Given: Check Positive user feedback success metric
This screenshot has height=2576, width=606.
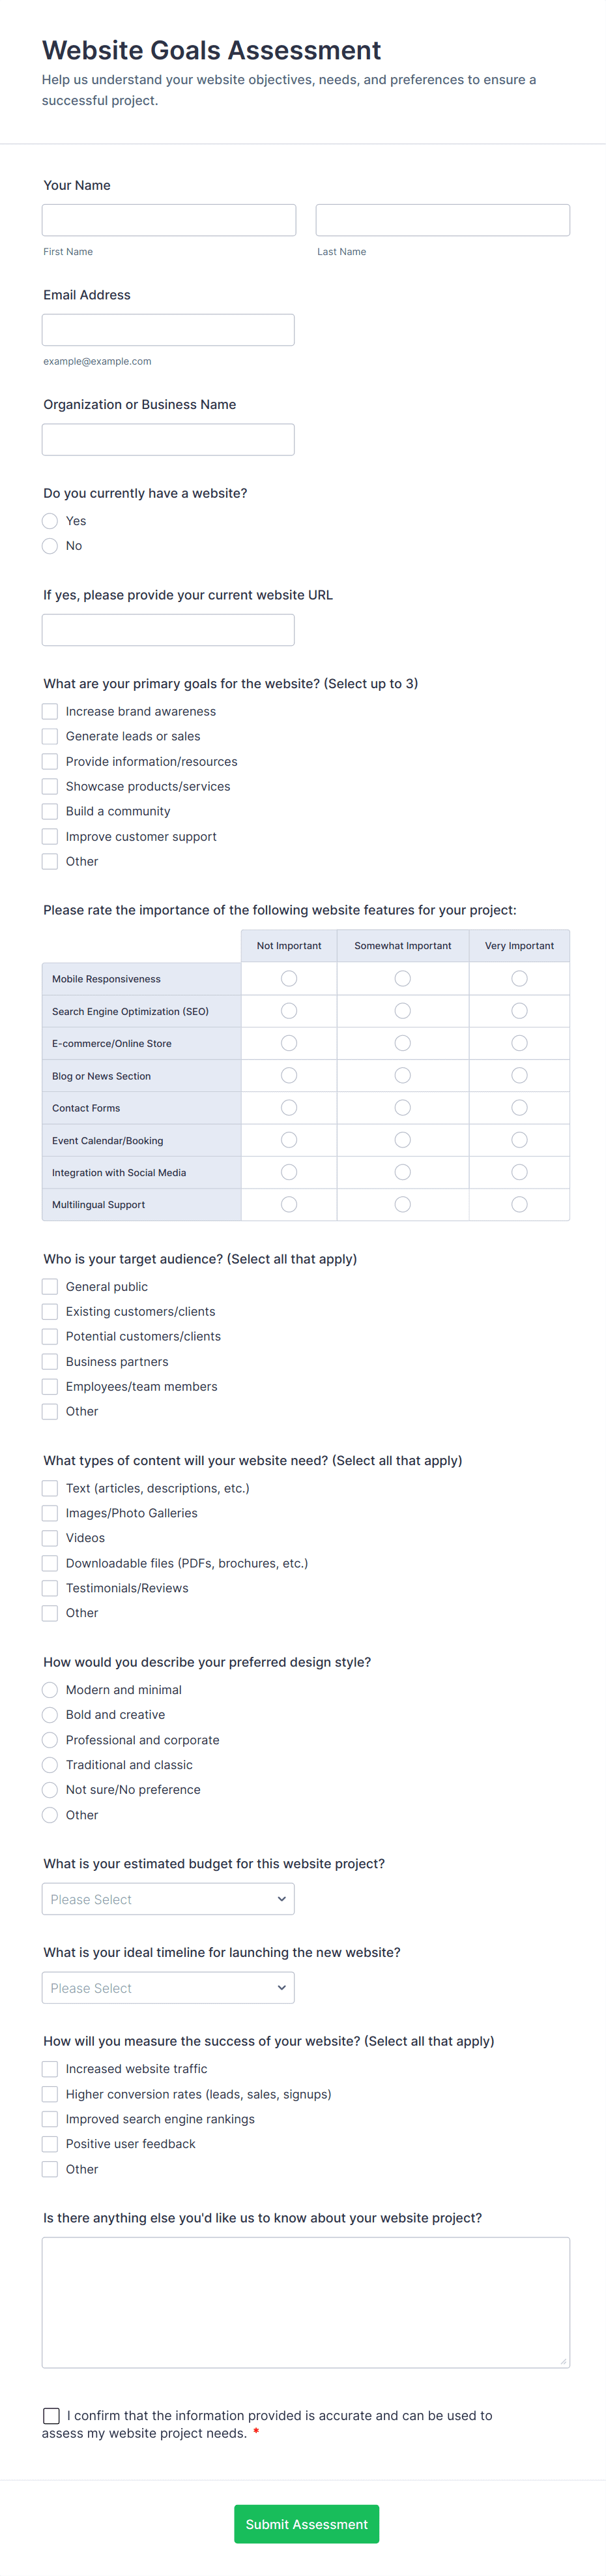Looking at the screenshot, I should pos(50,2143).
